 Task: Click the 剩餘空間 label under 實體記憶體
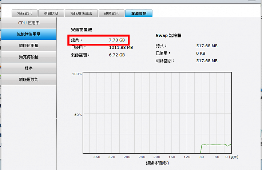click(x=80, y=55)
